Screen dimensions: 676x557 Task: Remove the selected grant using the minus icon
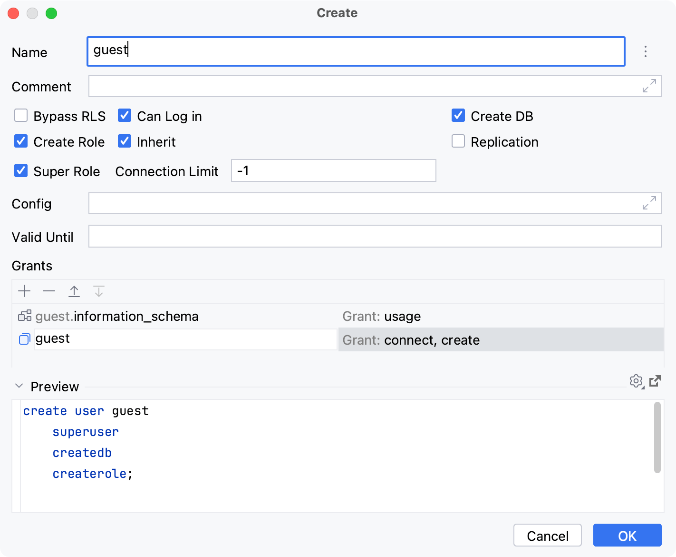point(49,291)
